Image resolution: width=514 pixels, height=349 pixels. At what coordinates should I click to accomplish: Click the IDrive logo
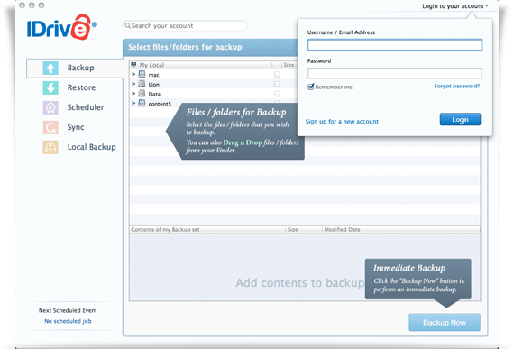click(x=61, y=27)
